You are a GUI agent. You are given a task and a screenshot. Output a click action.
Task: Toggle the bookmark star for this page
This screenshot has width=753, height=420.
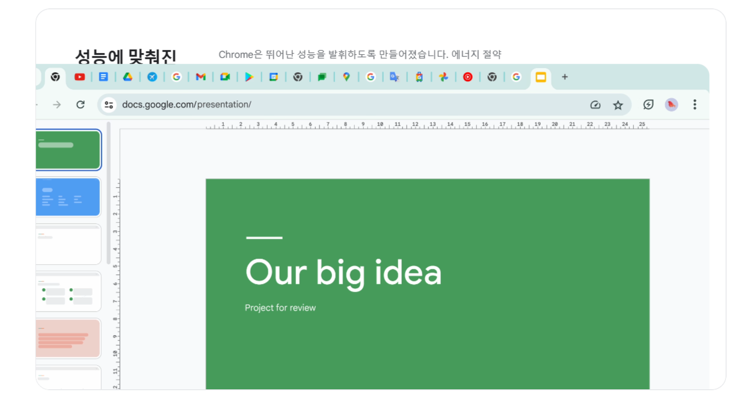(x=618, y=104)
